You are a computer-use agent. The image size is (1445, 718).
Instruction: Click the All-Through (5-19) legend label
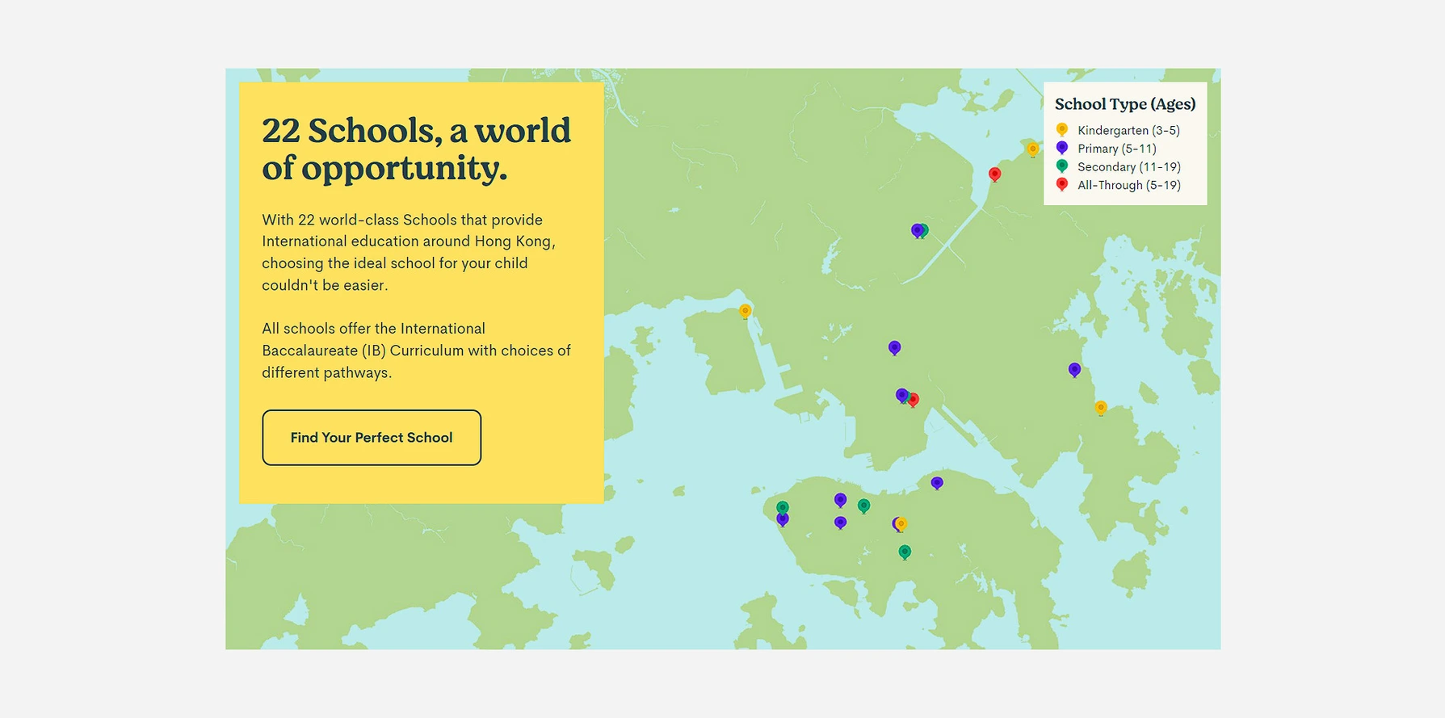(x=1128, y=185)
